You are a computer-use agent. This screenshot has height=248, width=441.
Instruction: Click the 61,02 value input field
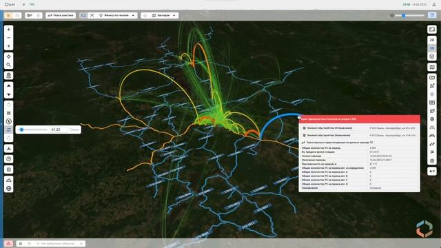[x=59, y=130]
